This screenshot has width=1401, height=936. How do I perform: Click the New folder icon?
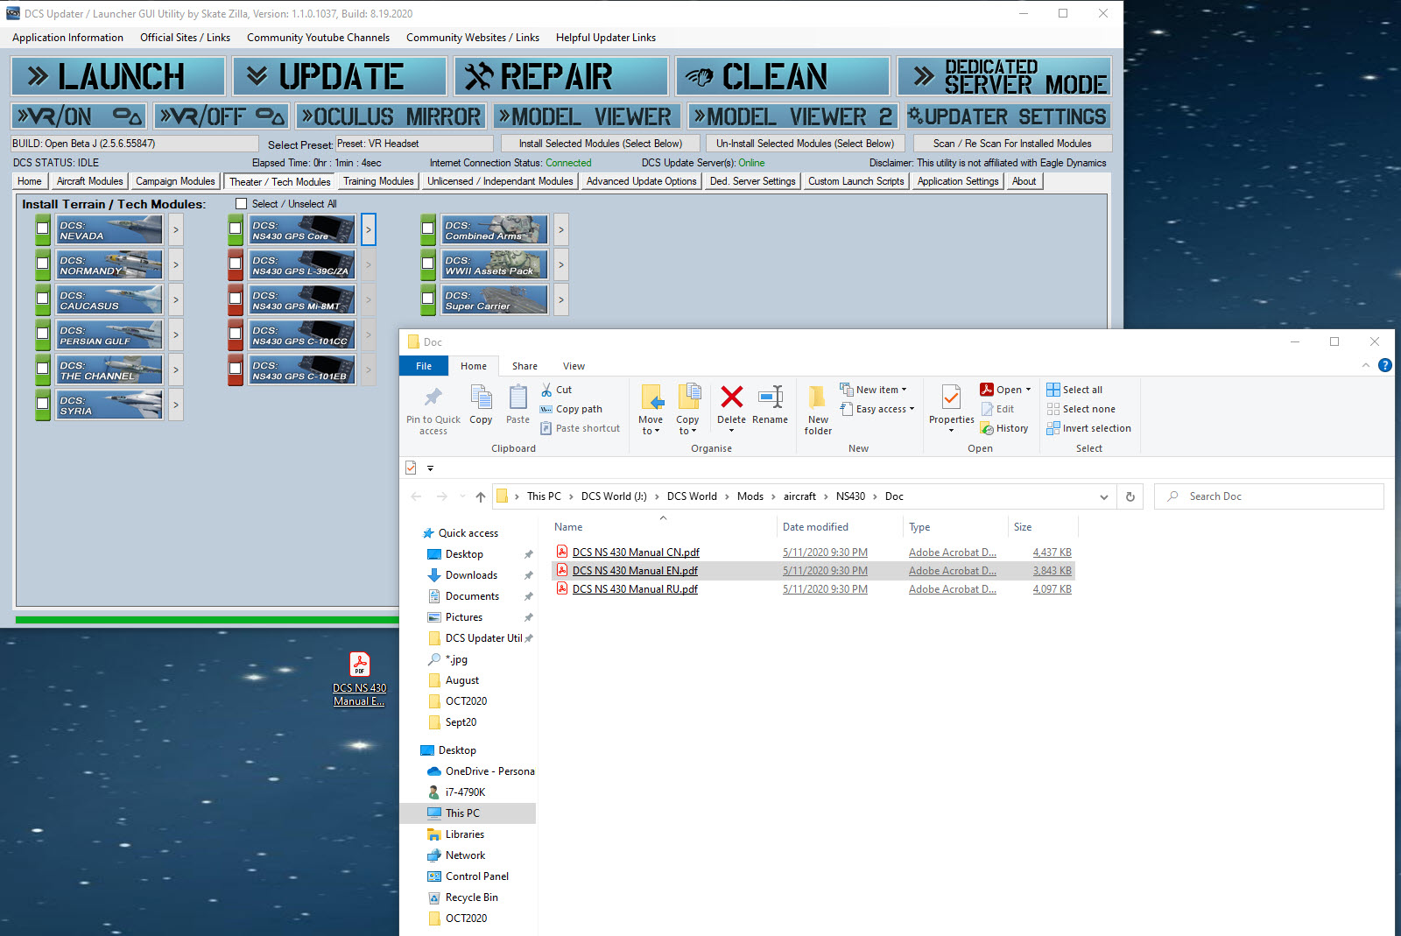[x=817, y=398]
